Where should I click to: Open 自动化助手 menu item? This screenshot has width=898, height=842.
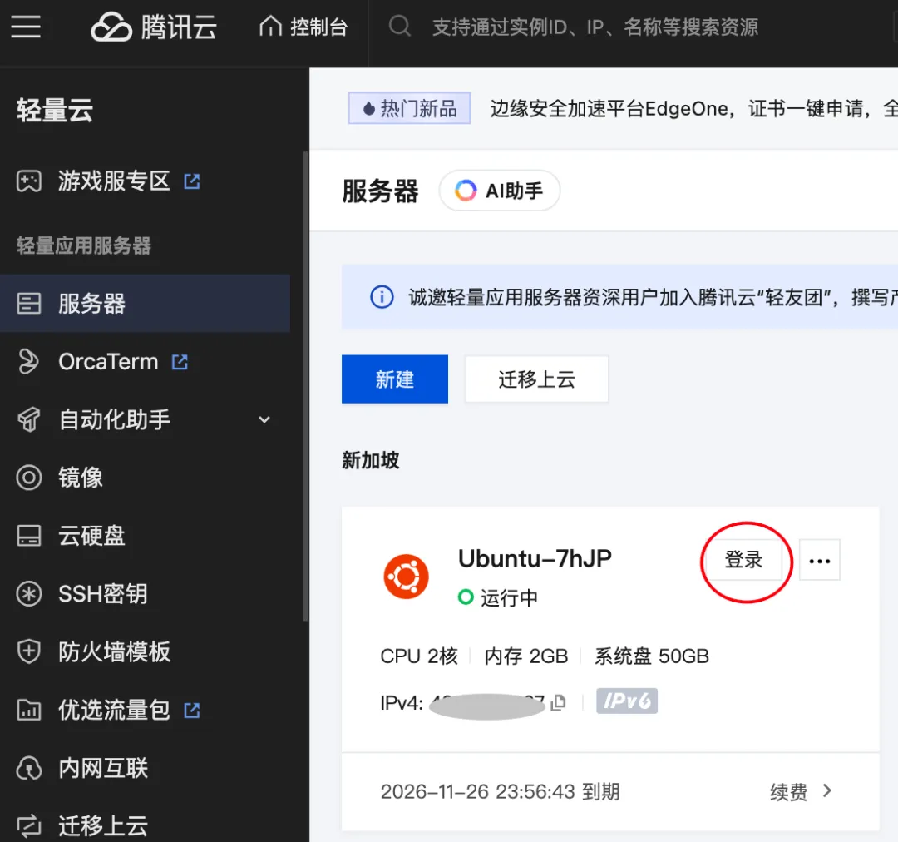pyautogui.click(x=115, y=419)
